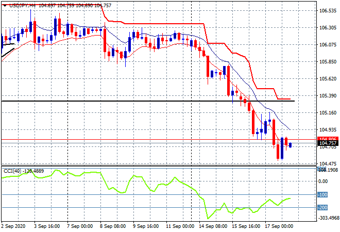
Task: Click the USDJPY,H4 chart title text
Action: (x=22, y=6)
